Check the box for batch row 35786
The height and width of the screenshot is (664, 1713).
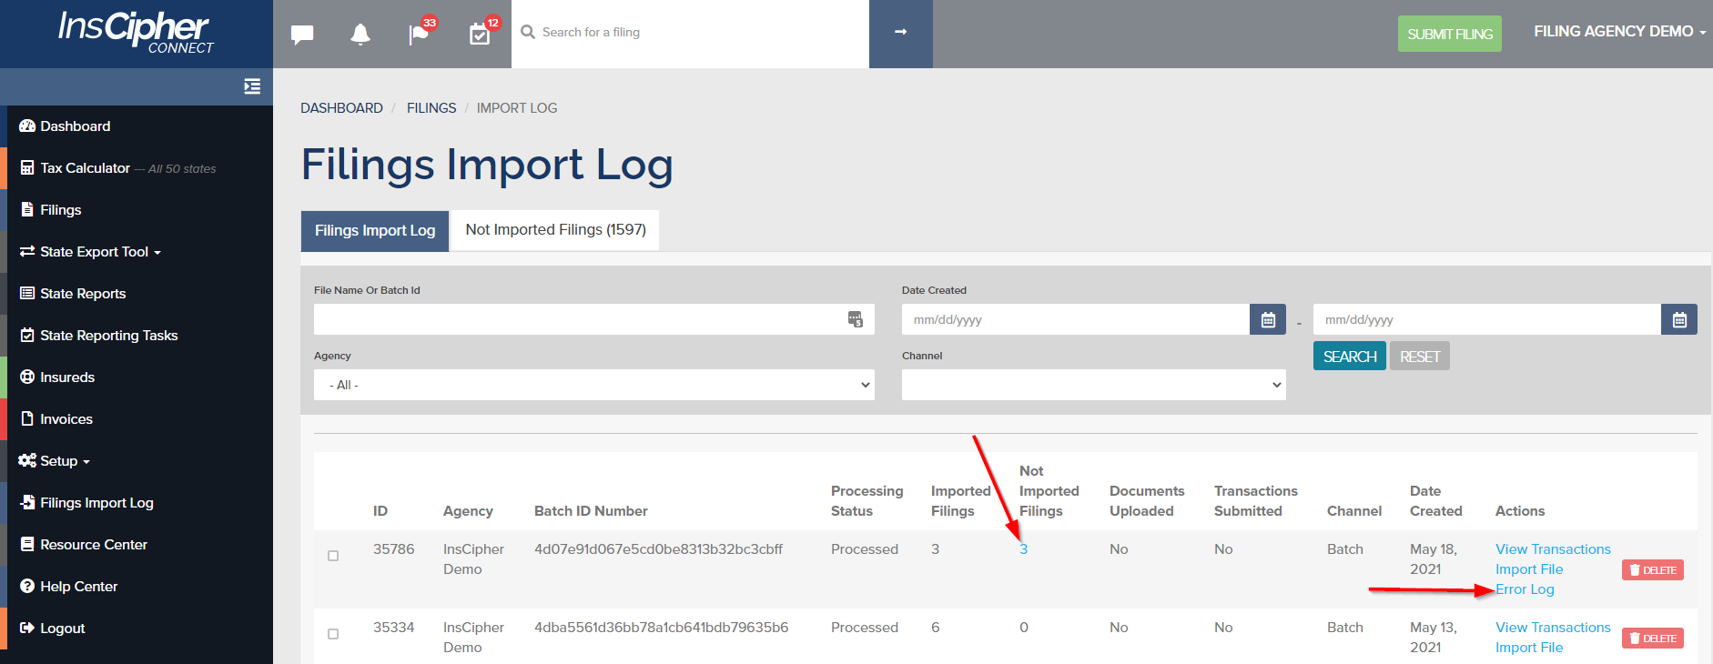coord(333,556)
